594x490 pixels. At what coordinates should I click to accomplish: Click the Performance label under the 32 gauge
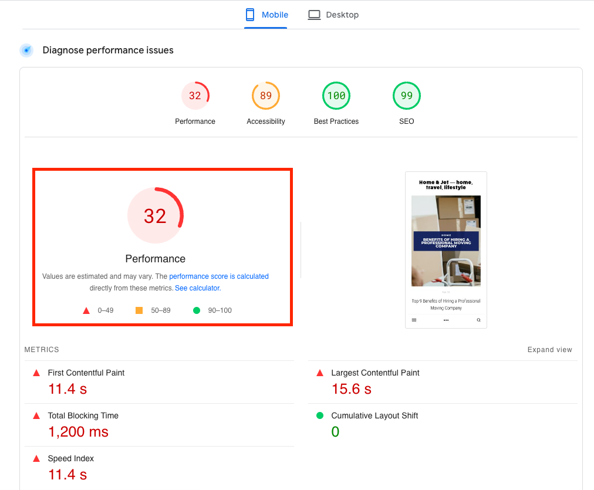click(195, 121)
